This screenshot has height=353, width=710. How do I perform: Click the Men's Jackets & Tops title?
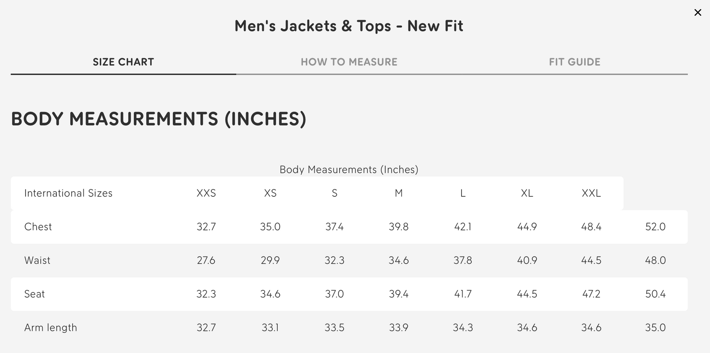(x=349, y=26)
